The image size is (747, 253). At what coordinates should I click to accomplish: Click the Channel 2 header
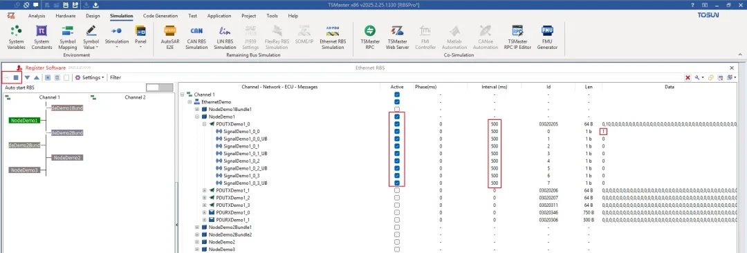pyautogui.click(x=135, y=97)
